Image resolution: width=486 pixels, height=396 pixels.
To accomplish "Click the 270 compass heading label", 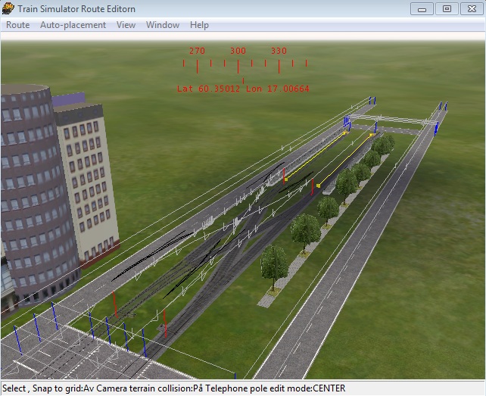I will [x=197, y=51].
